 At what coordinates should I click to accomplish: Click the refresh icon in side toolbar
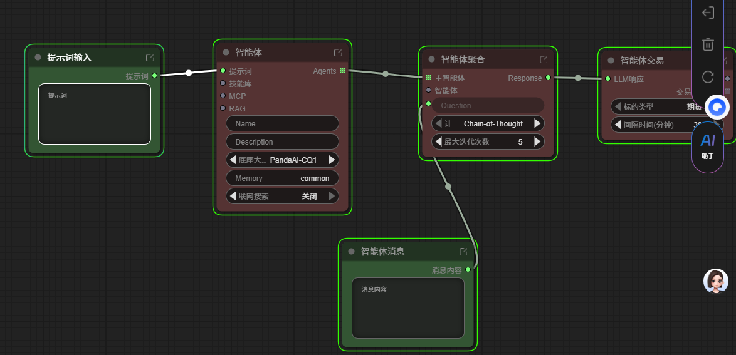click(x=708, y=77)
